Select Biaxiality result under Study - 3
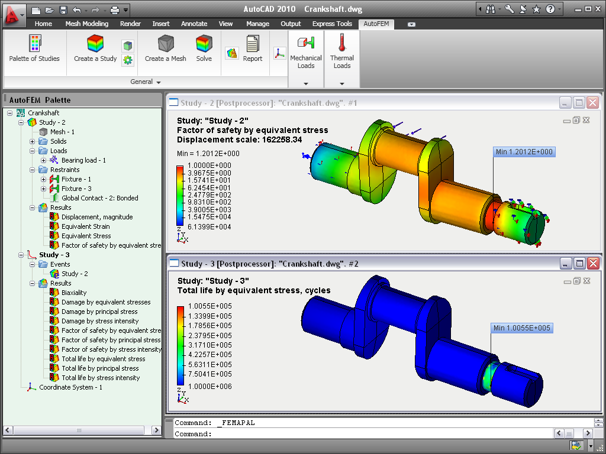606x454 pixels. coord(74,293)
